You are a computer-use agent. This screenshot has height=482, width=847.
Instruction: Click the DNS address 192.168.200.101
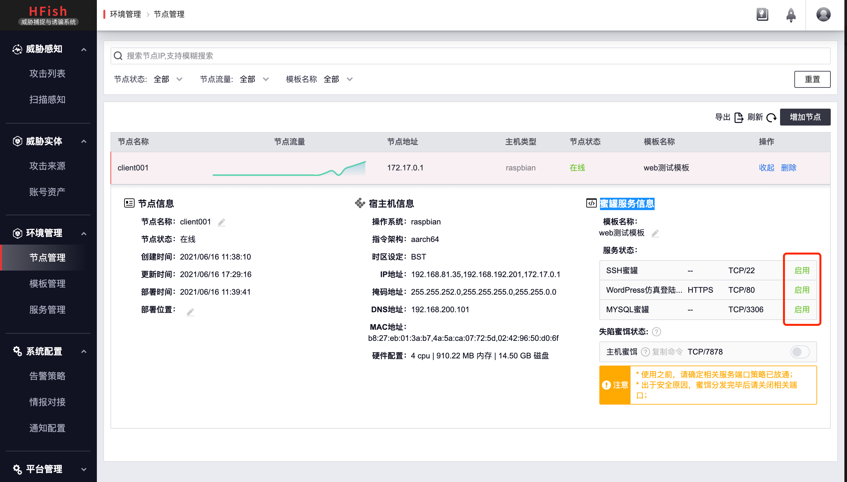(x=440, y=310)
